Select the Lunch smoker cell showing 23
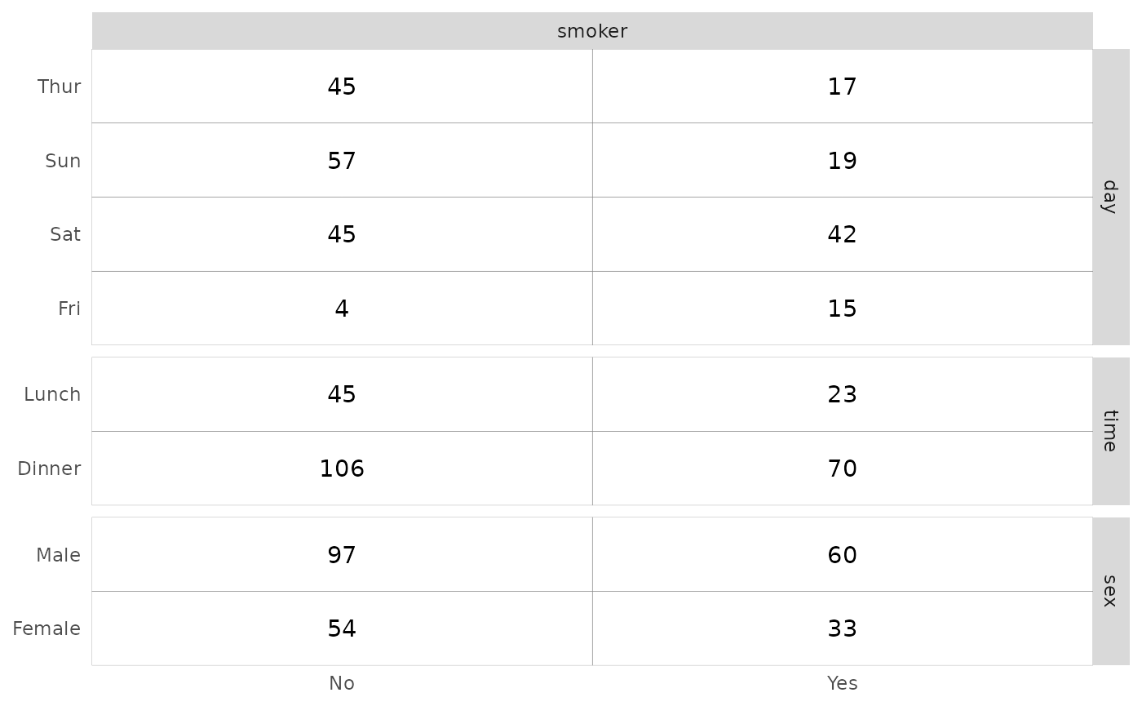The width and height of the screenshot is (1142, 706). [842, 394]
